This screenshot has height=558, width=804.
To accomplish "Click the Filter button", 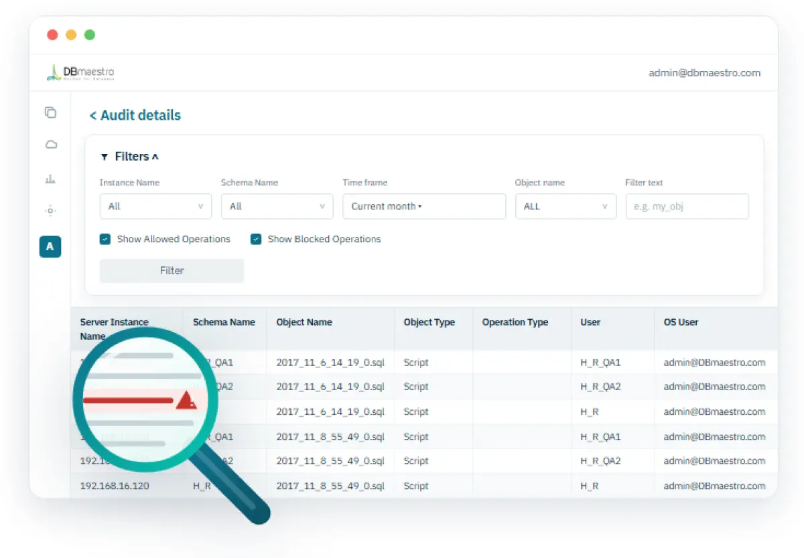I will [172, 270].
